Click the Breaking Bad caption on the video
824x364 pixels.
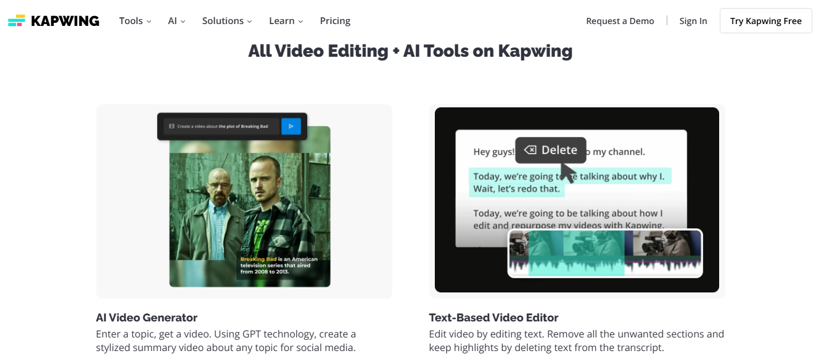(279, 265)
